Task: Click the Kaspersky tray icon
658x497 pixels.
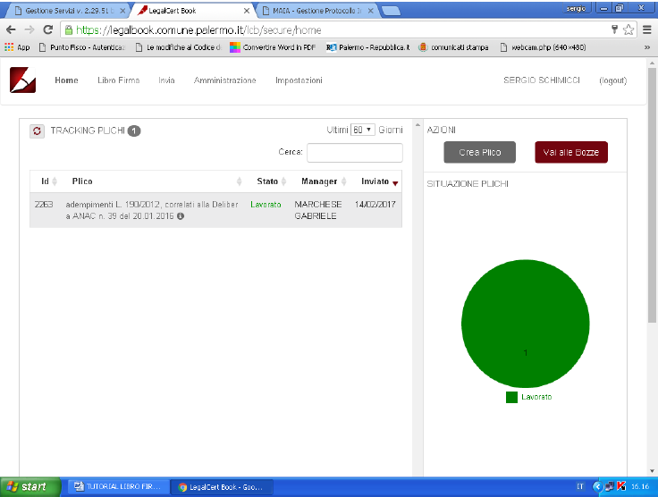Action: [621, 486]
